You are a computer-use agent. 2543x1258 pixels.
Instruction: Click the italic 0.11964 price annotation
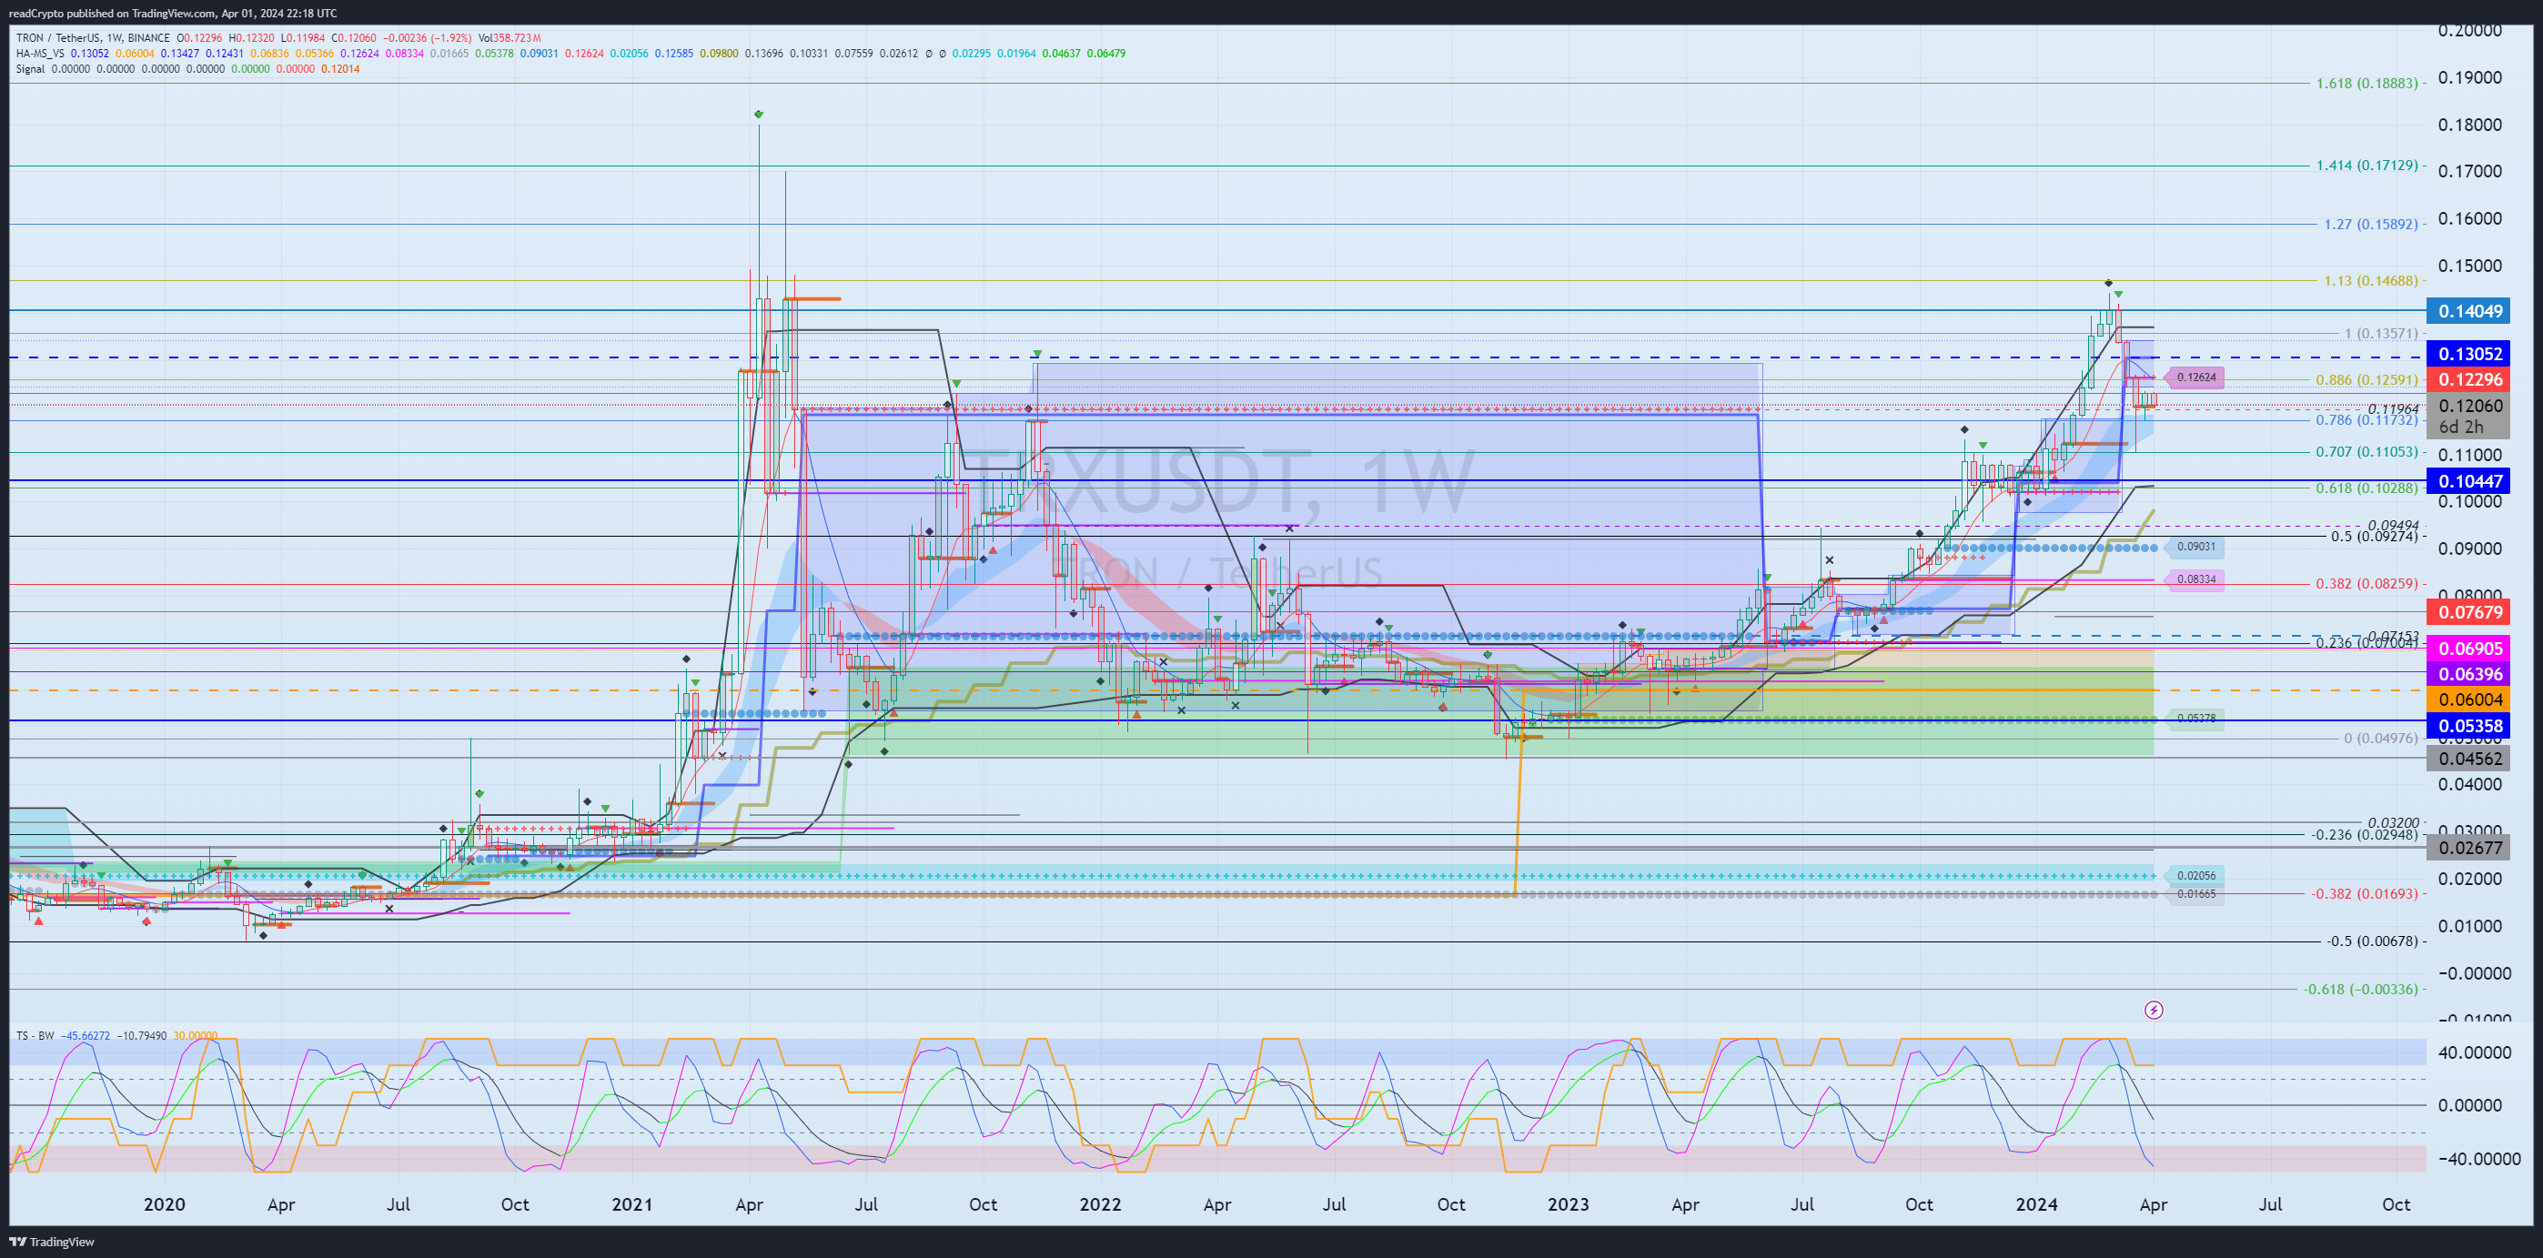click(2393, 408)
